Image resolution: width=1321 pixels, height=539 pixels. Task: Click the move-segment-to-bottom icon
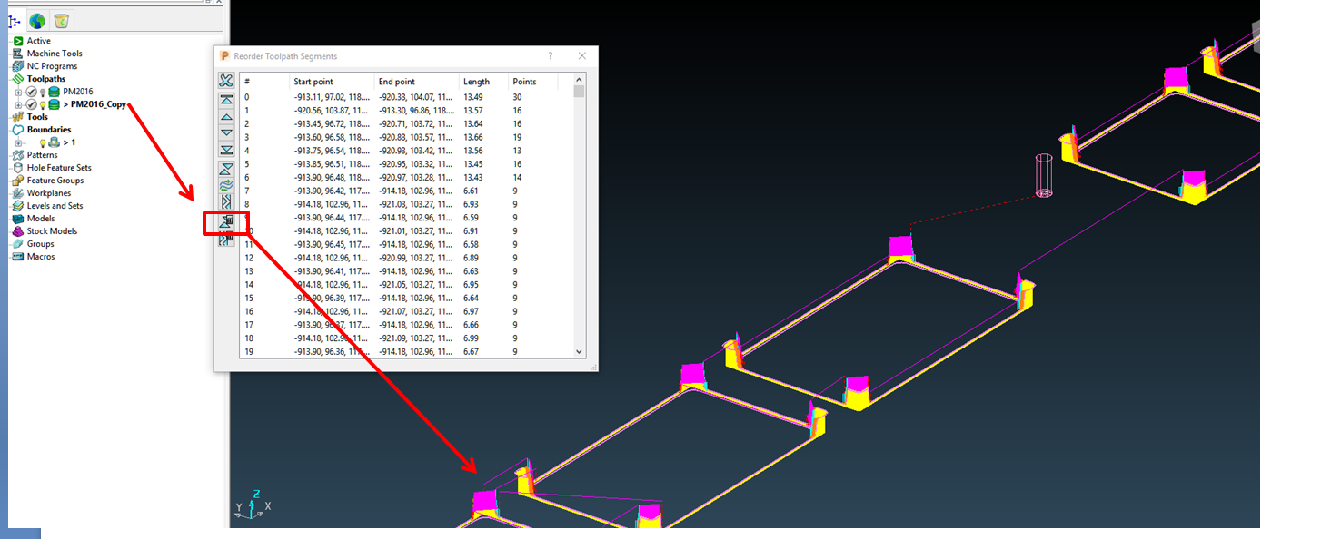(225, 149)
